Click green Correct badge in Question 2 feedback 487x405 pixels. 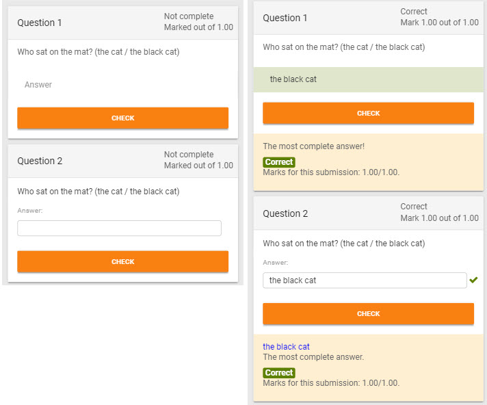279,373
